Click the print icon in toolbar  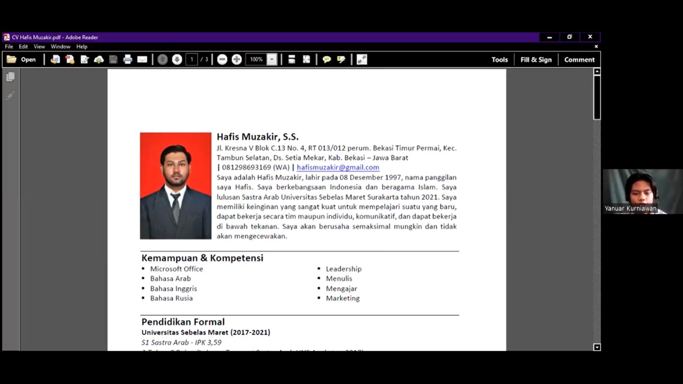pyautogui.click(x=128, y=60)
